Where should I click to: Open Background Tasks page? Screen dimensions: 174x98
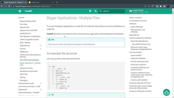pyautogui.click(x=26, y=68)
